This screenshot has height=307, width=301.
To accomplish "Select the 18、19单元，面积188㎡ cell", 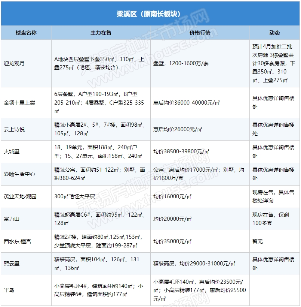I will pos(101,151).
